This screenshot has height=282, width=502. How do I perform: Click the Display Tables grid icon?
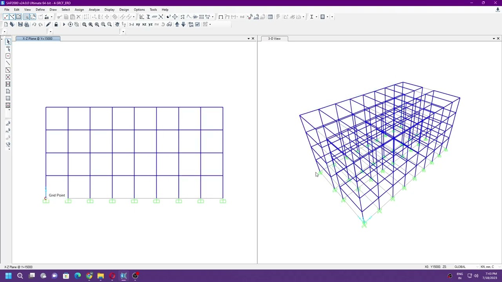270,17
